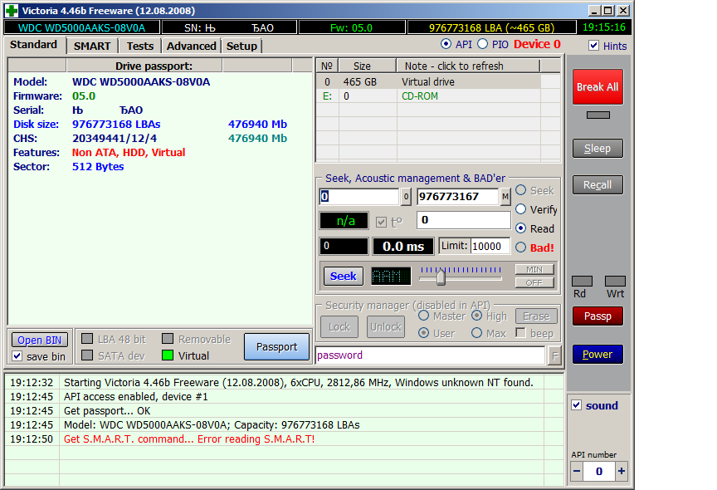Viewport: 717px width, 490px height.
Task: Select the Bad! radio option
Action: click(520, 247)
